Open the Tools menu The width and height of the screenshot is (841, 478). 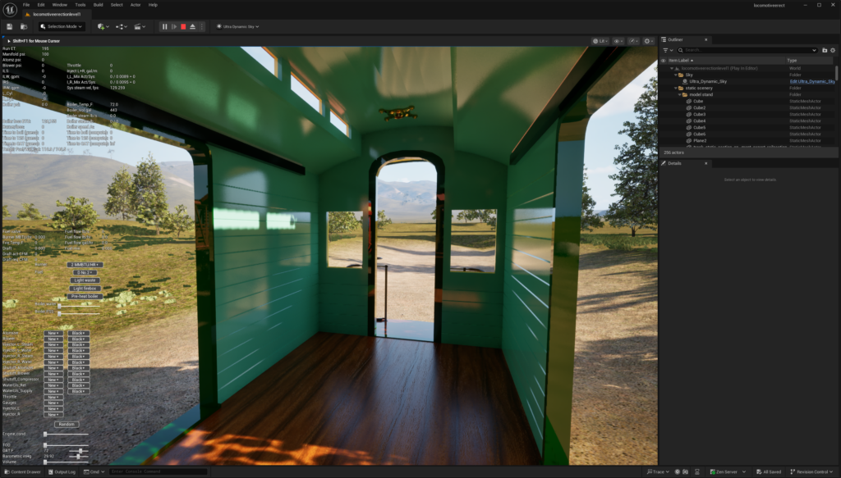[80, 5]
